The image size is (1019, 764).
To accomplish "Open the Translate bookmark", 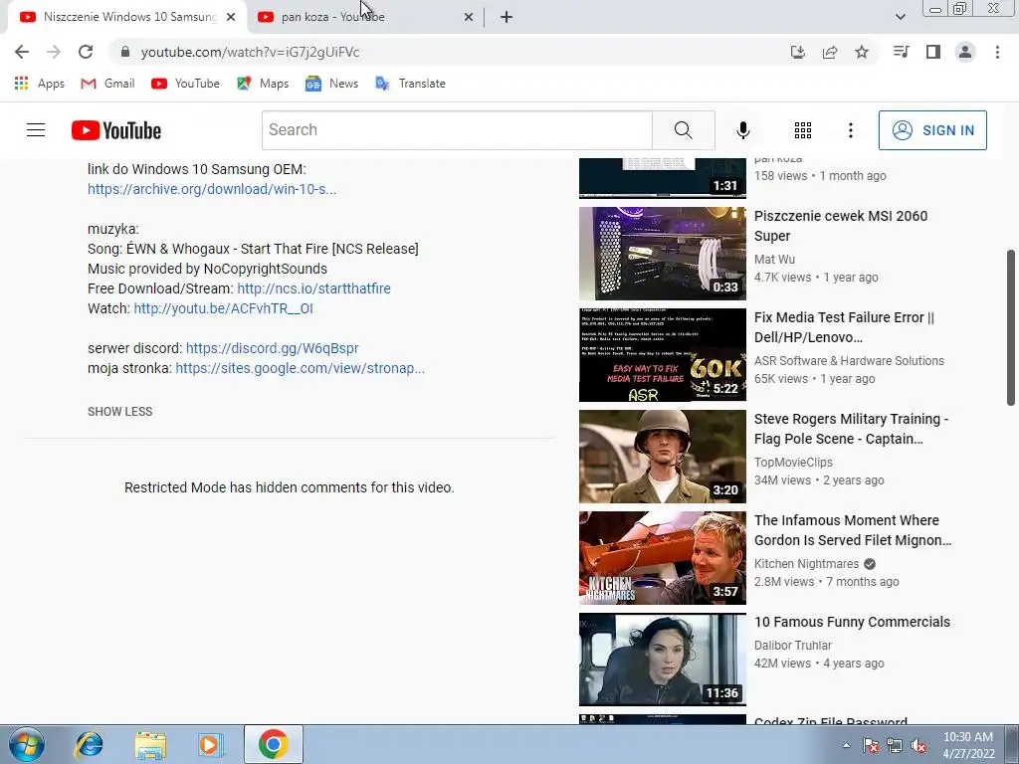I will click(410, 84).
